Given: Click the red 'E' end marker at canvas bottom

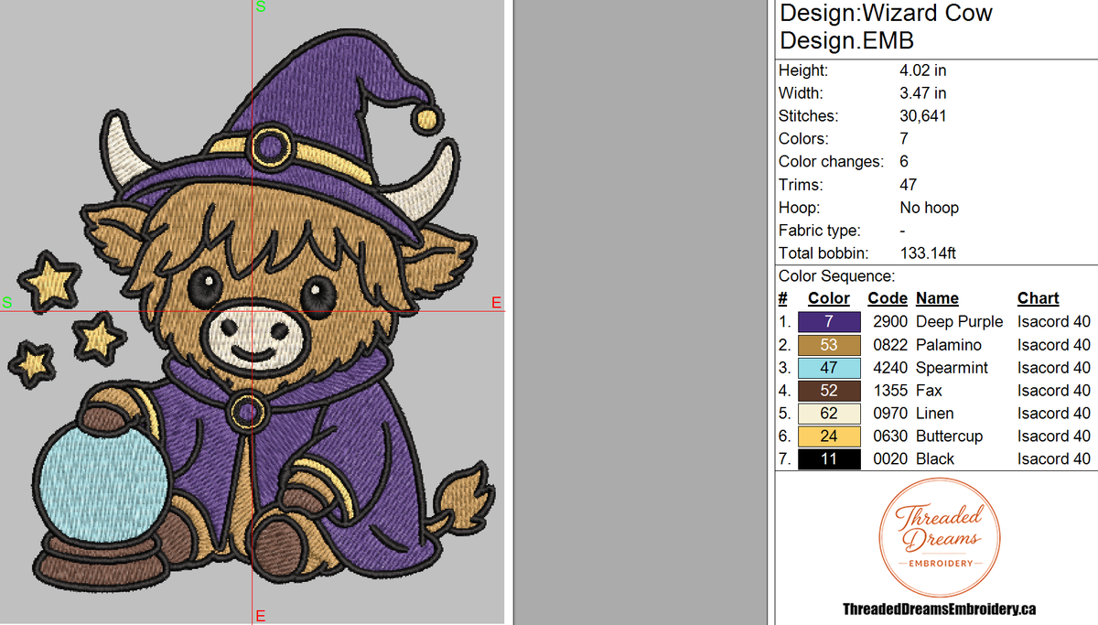Looking at the screenshot, I should (261, 616).
